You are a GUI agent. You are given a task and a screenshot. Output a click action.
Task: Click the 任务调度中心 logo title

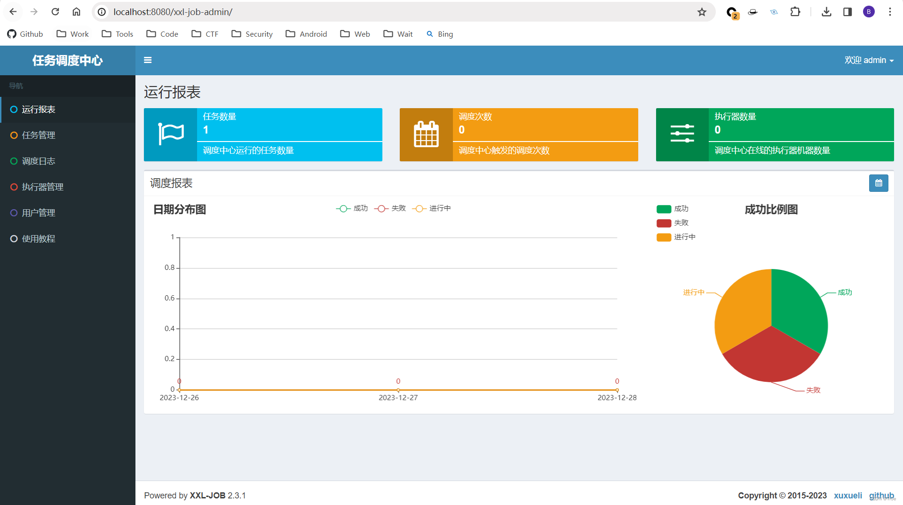point(68,61)
